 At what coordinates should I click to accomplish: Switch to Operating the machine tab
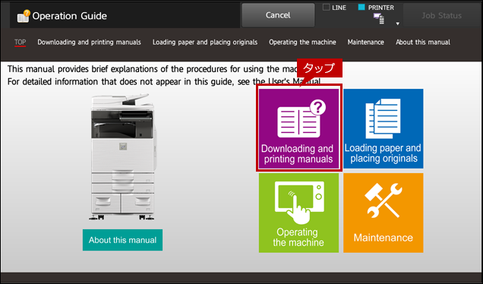pyautogui.click(x=302, y=43)
